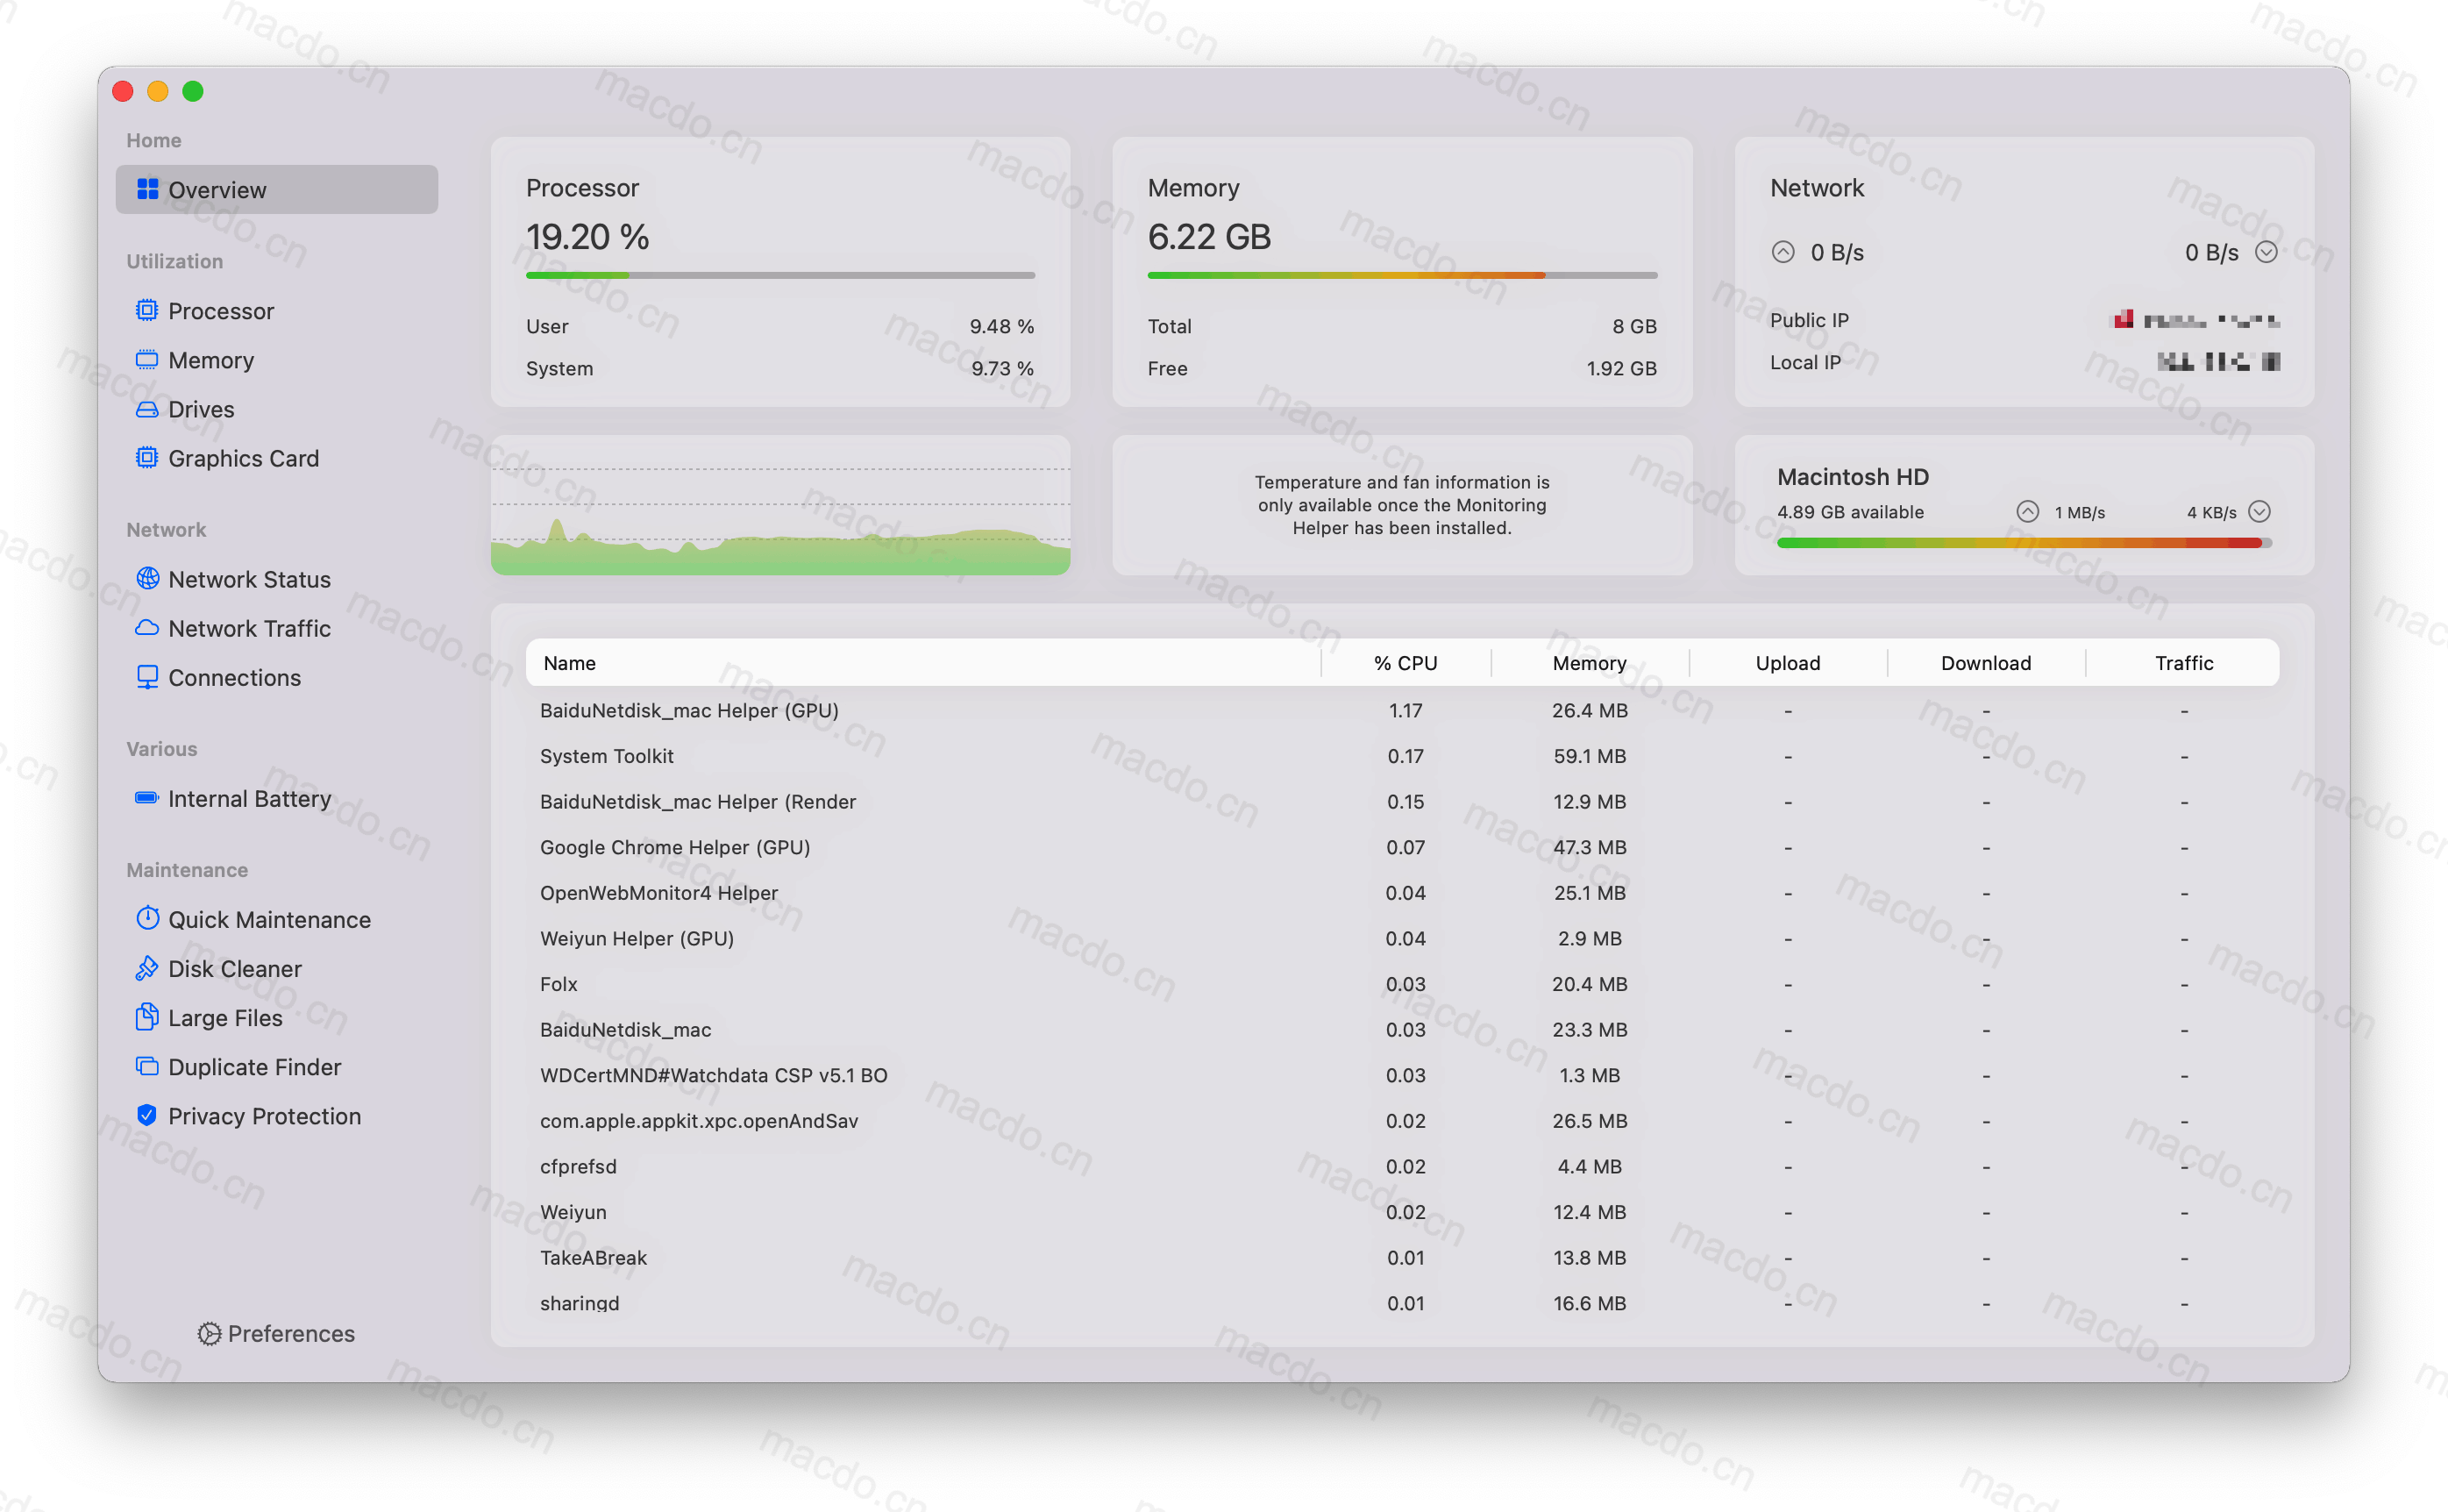Sort processes by the % CPU column
Viewport: 2448px width, 1512px height.
coord(1405,662)
